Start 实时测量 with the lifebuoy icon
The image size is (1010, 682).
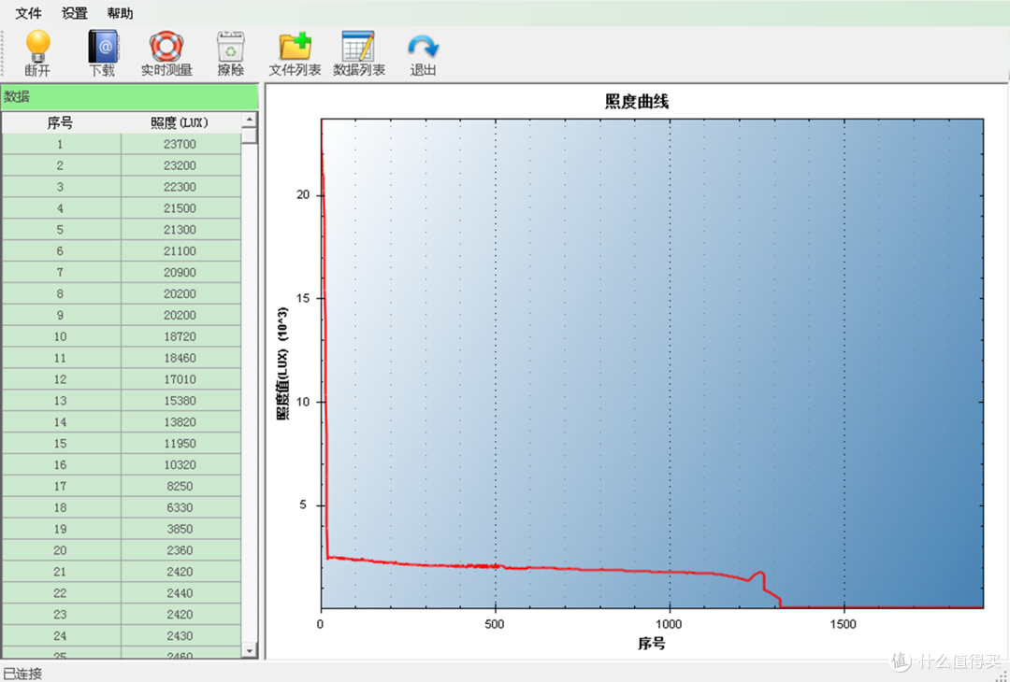(166, 47)
